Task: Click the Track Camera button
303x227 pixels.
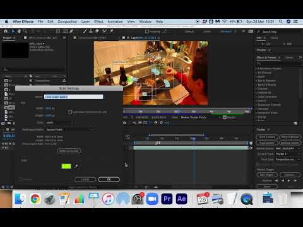Action: coord(267,137)
